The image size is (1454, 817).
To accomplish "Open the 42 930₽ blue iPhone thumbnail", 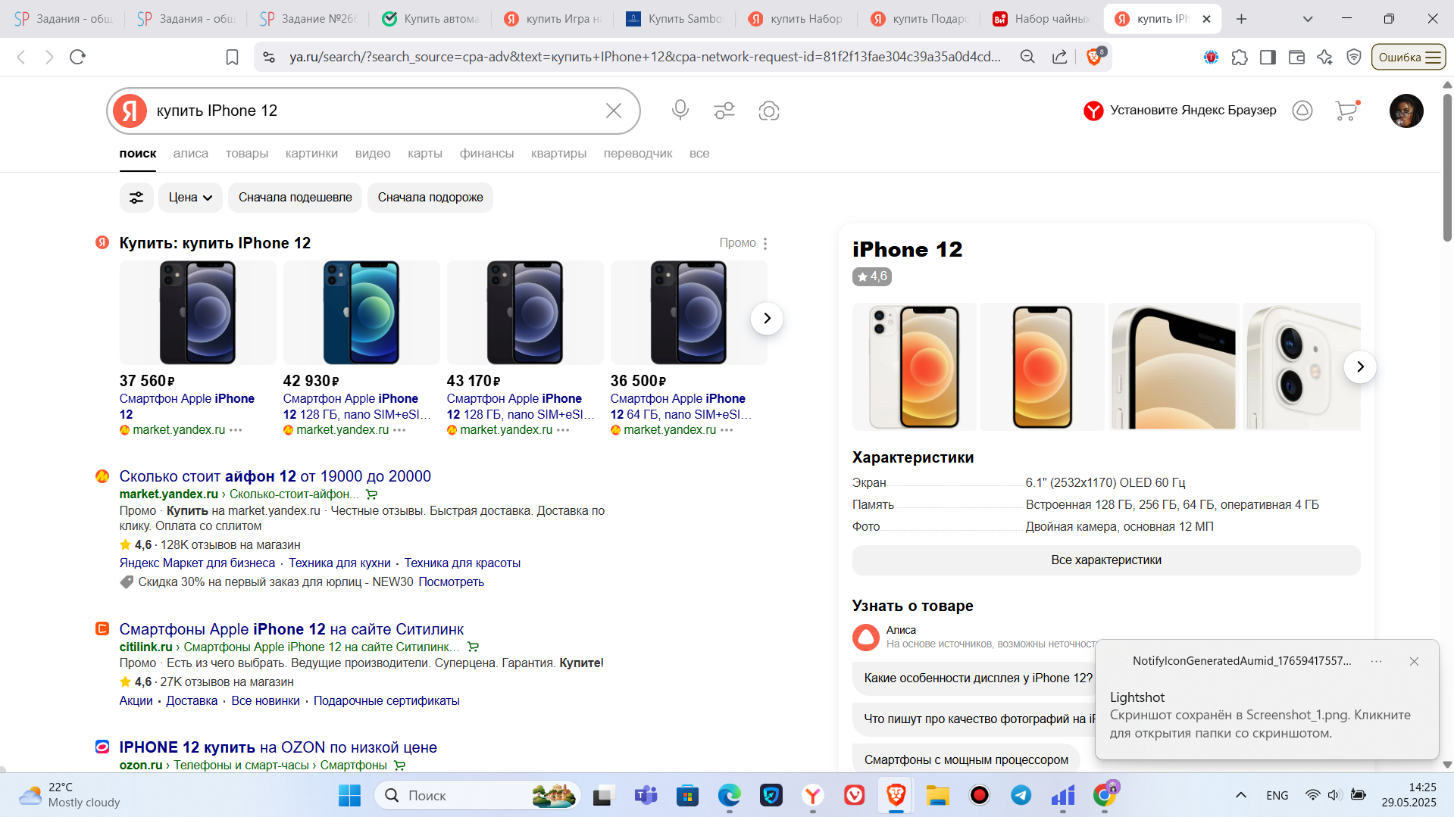I will (361, 313).
